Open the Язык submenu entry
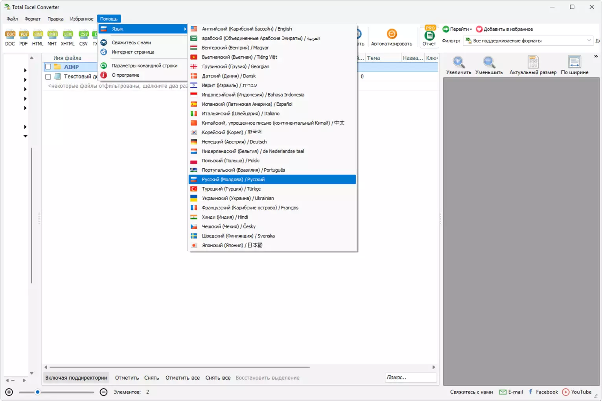The width and height of the screenshot is (602, 401). [143, 29]
